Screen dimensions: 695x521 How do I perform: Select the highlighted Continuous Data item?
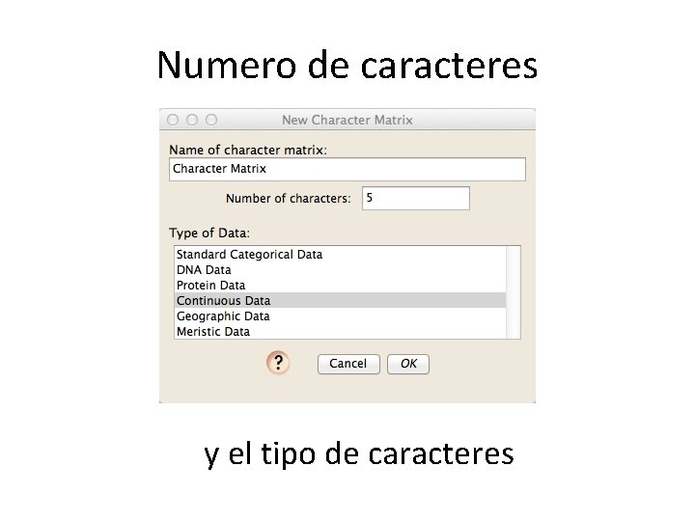[x=223, y=301]
